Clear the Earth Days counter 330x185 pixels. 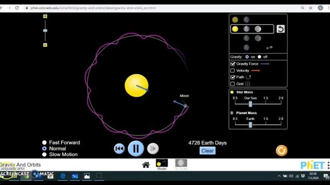(x=207, y=151)
